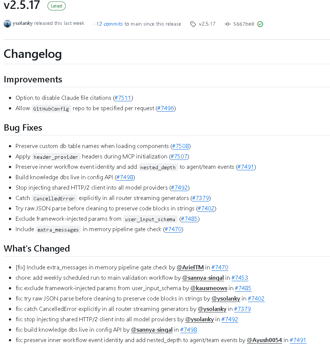The height and width of the screenshot is (348, 330).
Task: Click the green verified checkmark badge
Action: pyautogui.click(x=260, y=24)
